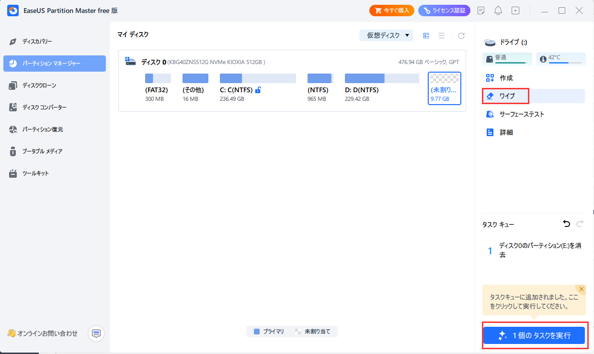Open パーティション復元 in the sidebar
594x354 pixels.
[55, 129]
